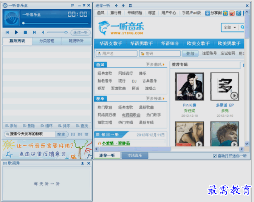Go forward in the mini browser
Screen dimensions: 254x202
tap(123, 6)
